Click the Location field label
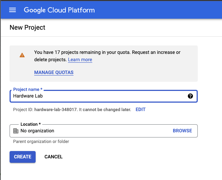Image resolution: width=222 pixels, height=180 pixels. coord(31,124)
